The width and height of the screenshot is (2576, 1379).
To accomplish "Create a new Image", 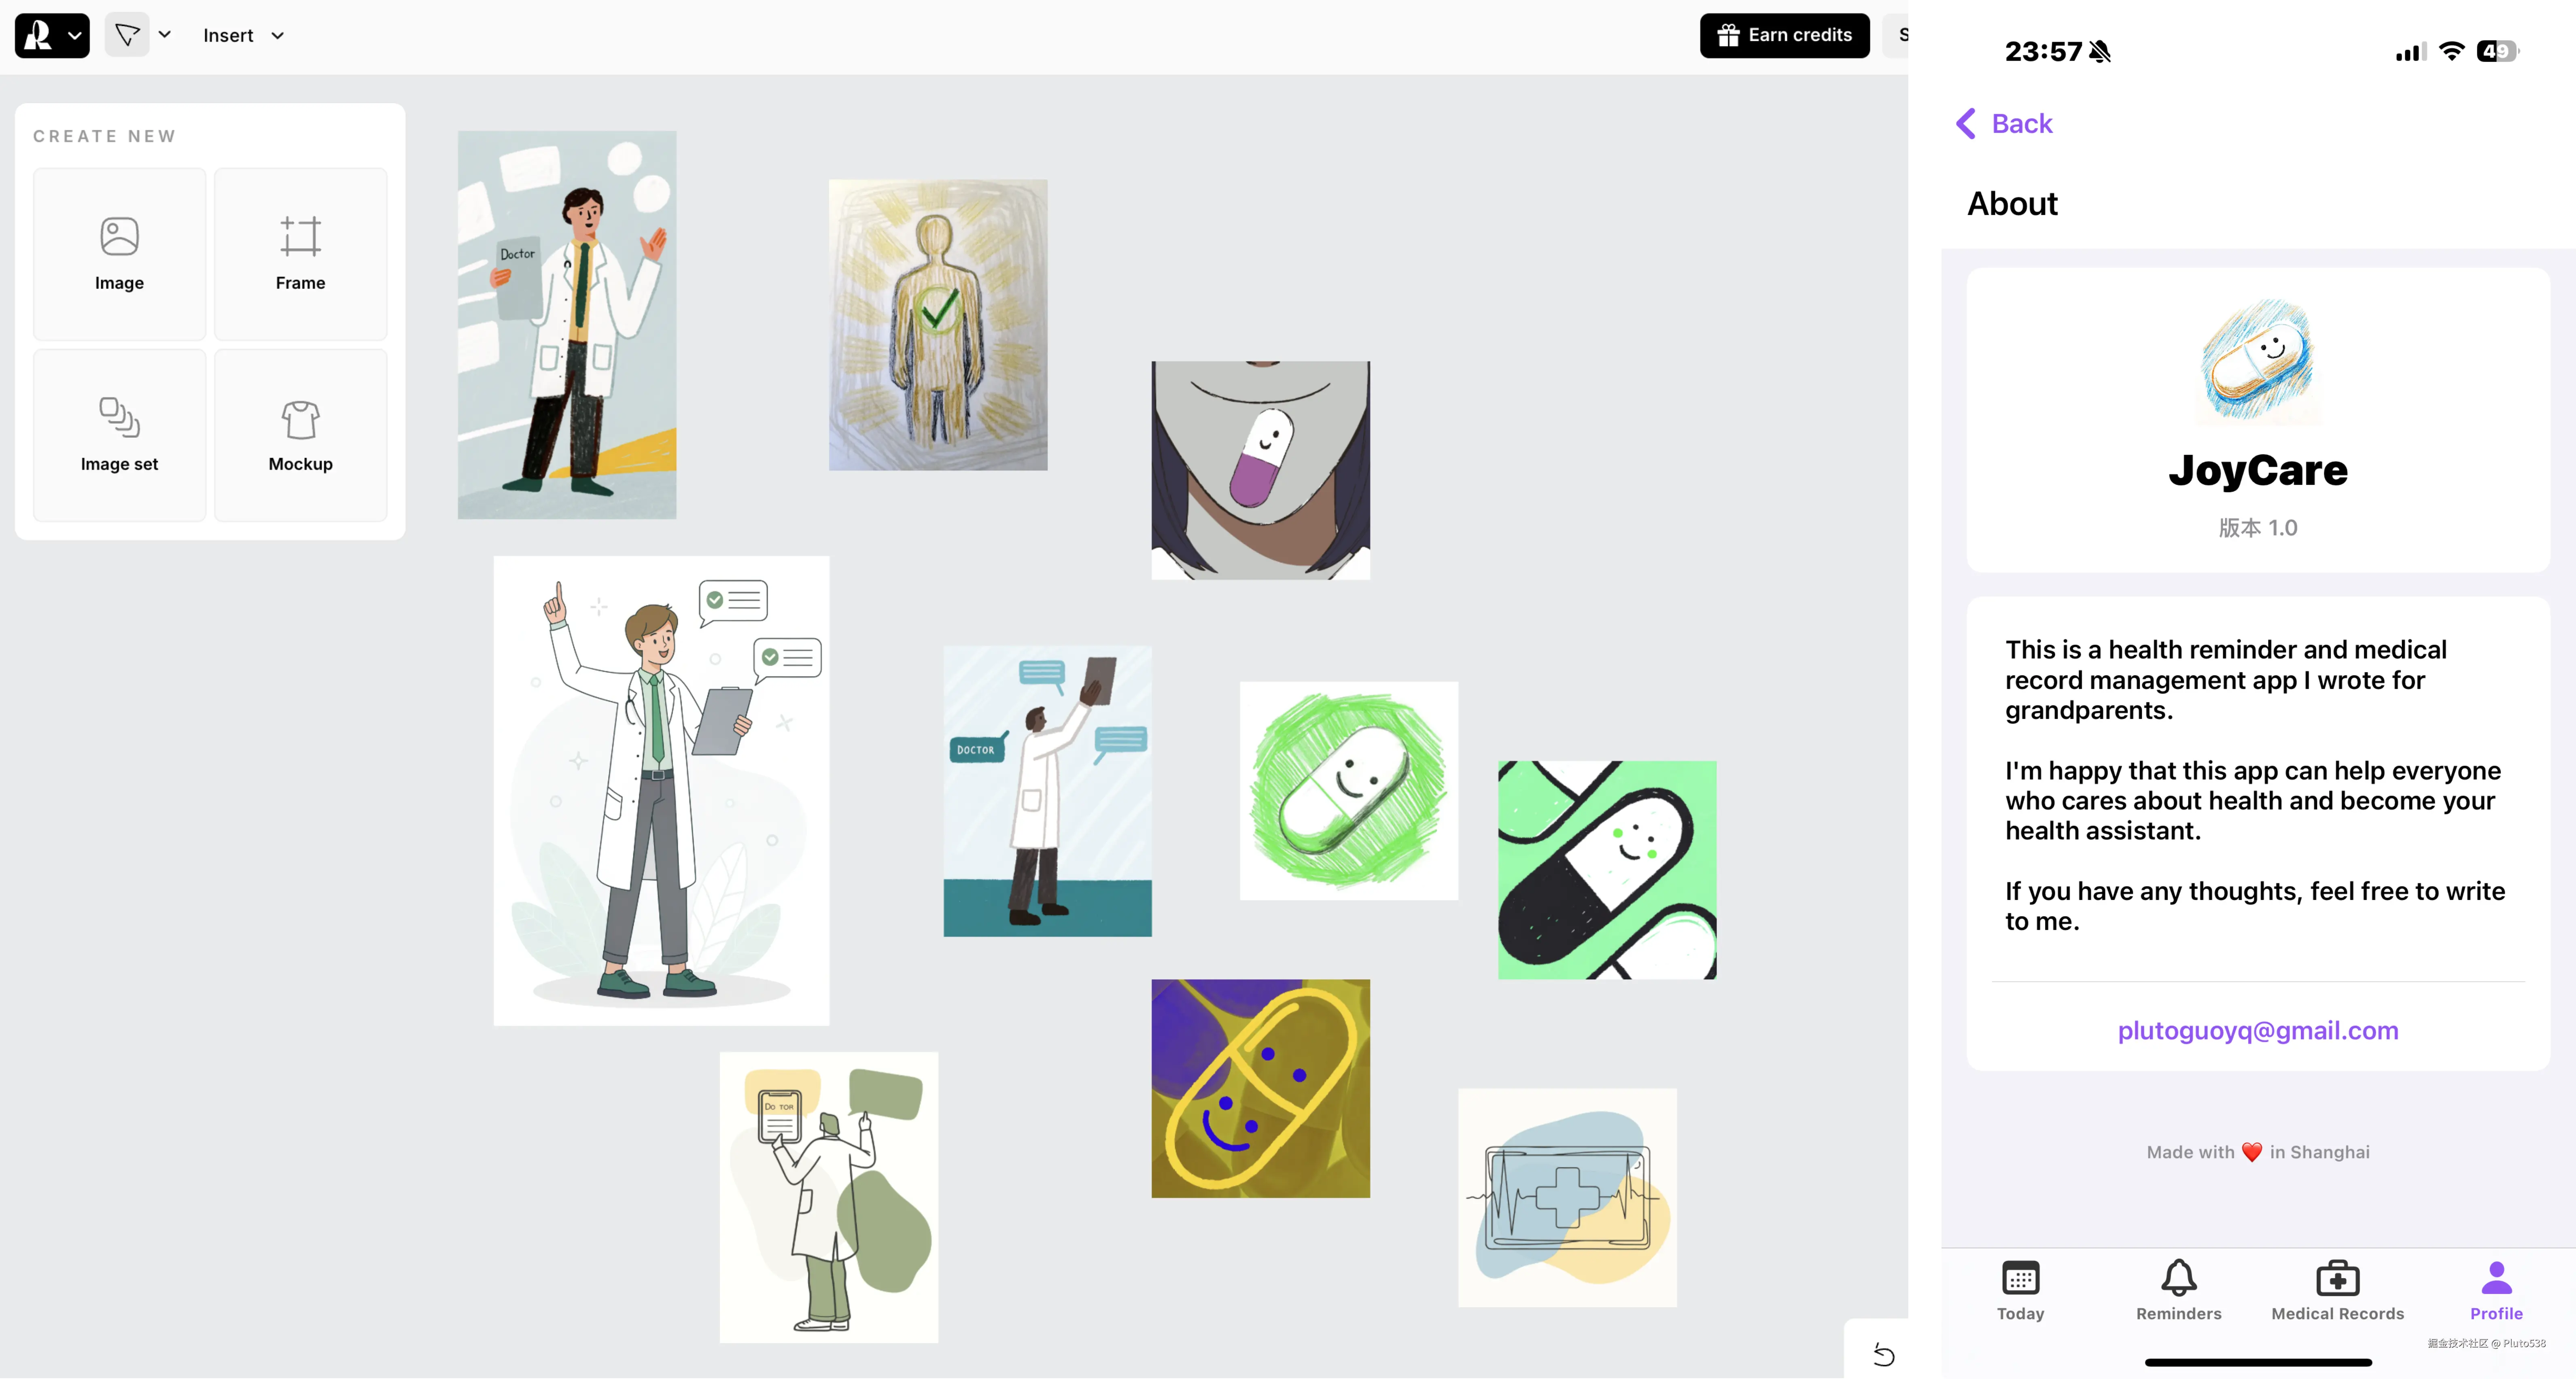I will click(x=119, y=254).
